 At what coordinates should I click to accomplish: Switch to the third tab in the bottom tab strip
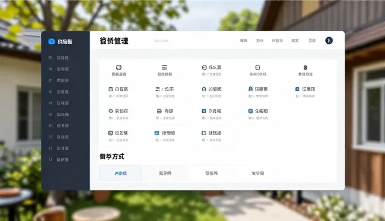point(211,173)
